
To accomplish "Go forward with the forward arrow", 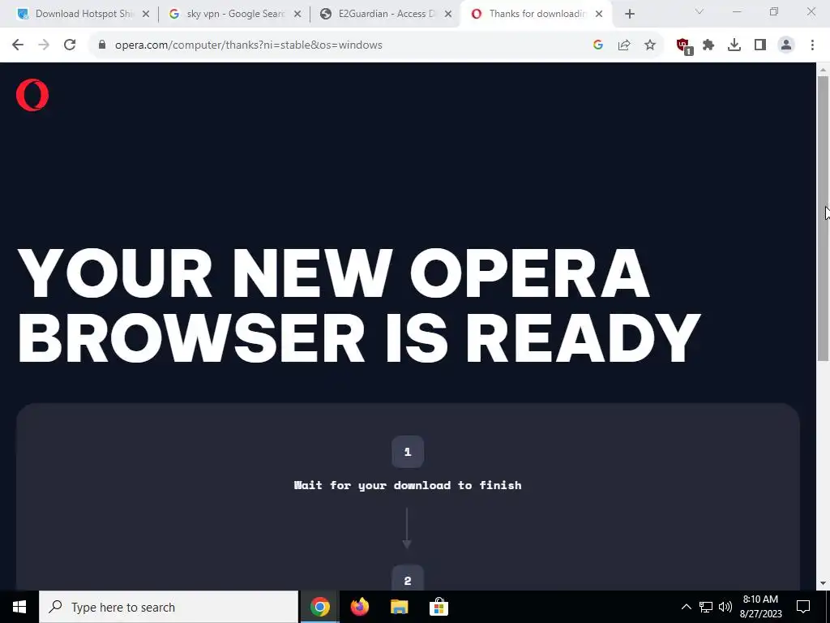I will pyautogui.click(x=44, y=45).
